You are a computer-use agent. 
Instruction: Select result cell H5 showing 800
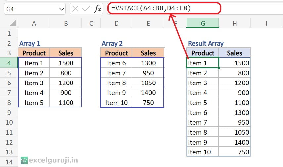[234, 73]
